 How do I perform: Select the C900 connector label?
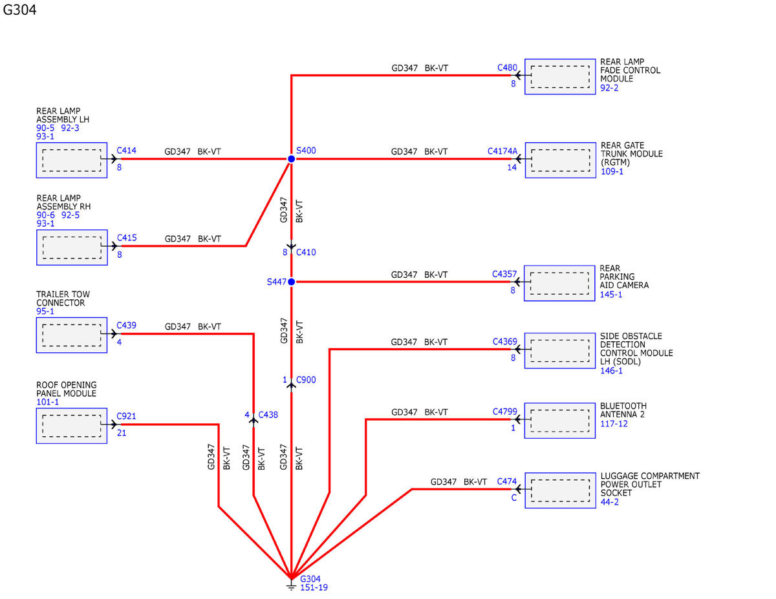pos(307,380)
